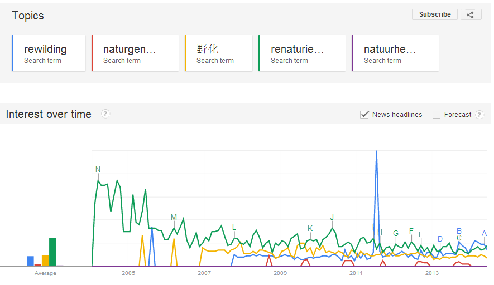Viewport: 494px width, 285px height.
Task: Click news headline marker D
Action: (440, 239)
